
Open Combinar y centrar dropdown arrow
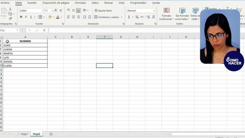tap(122, 17)
